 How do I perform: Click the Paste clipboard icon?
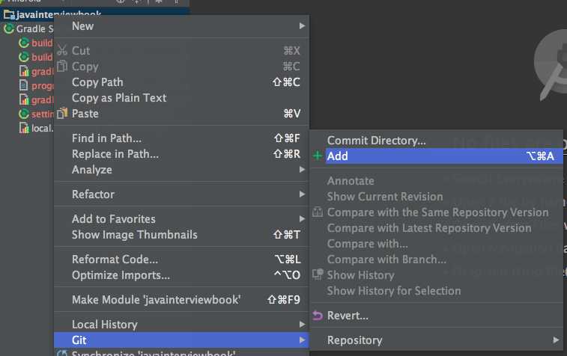[63, 114]
